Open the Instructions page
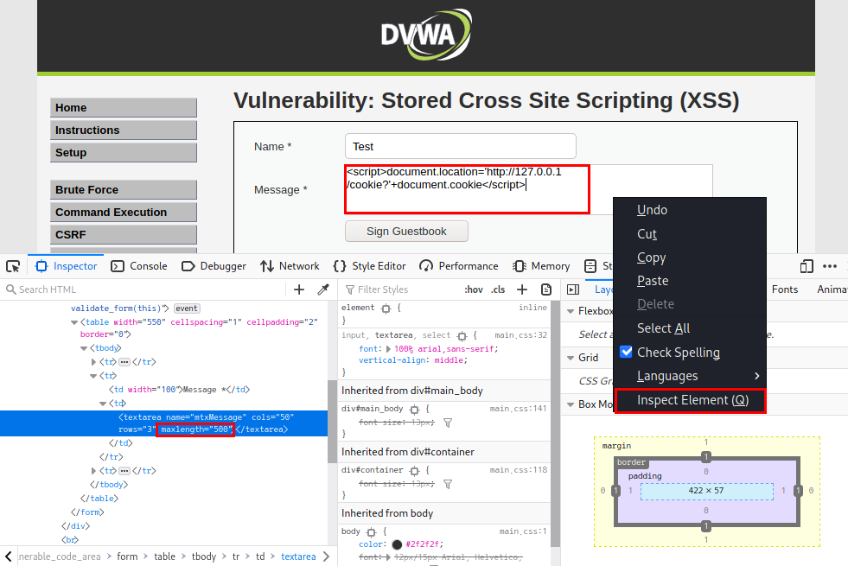The image size is (848, 566). tap(124, 130)
